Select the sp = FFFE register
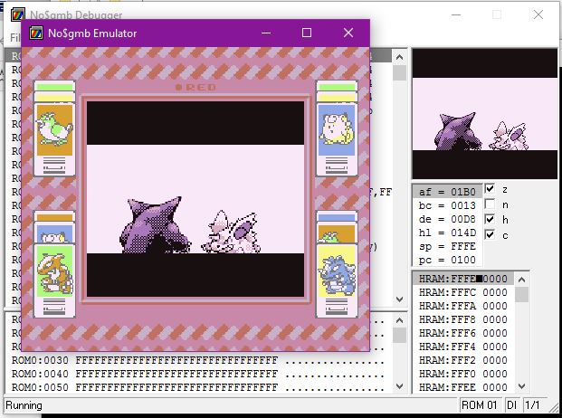The height and width of the screenshot is (418, 562). [447, 246]
